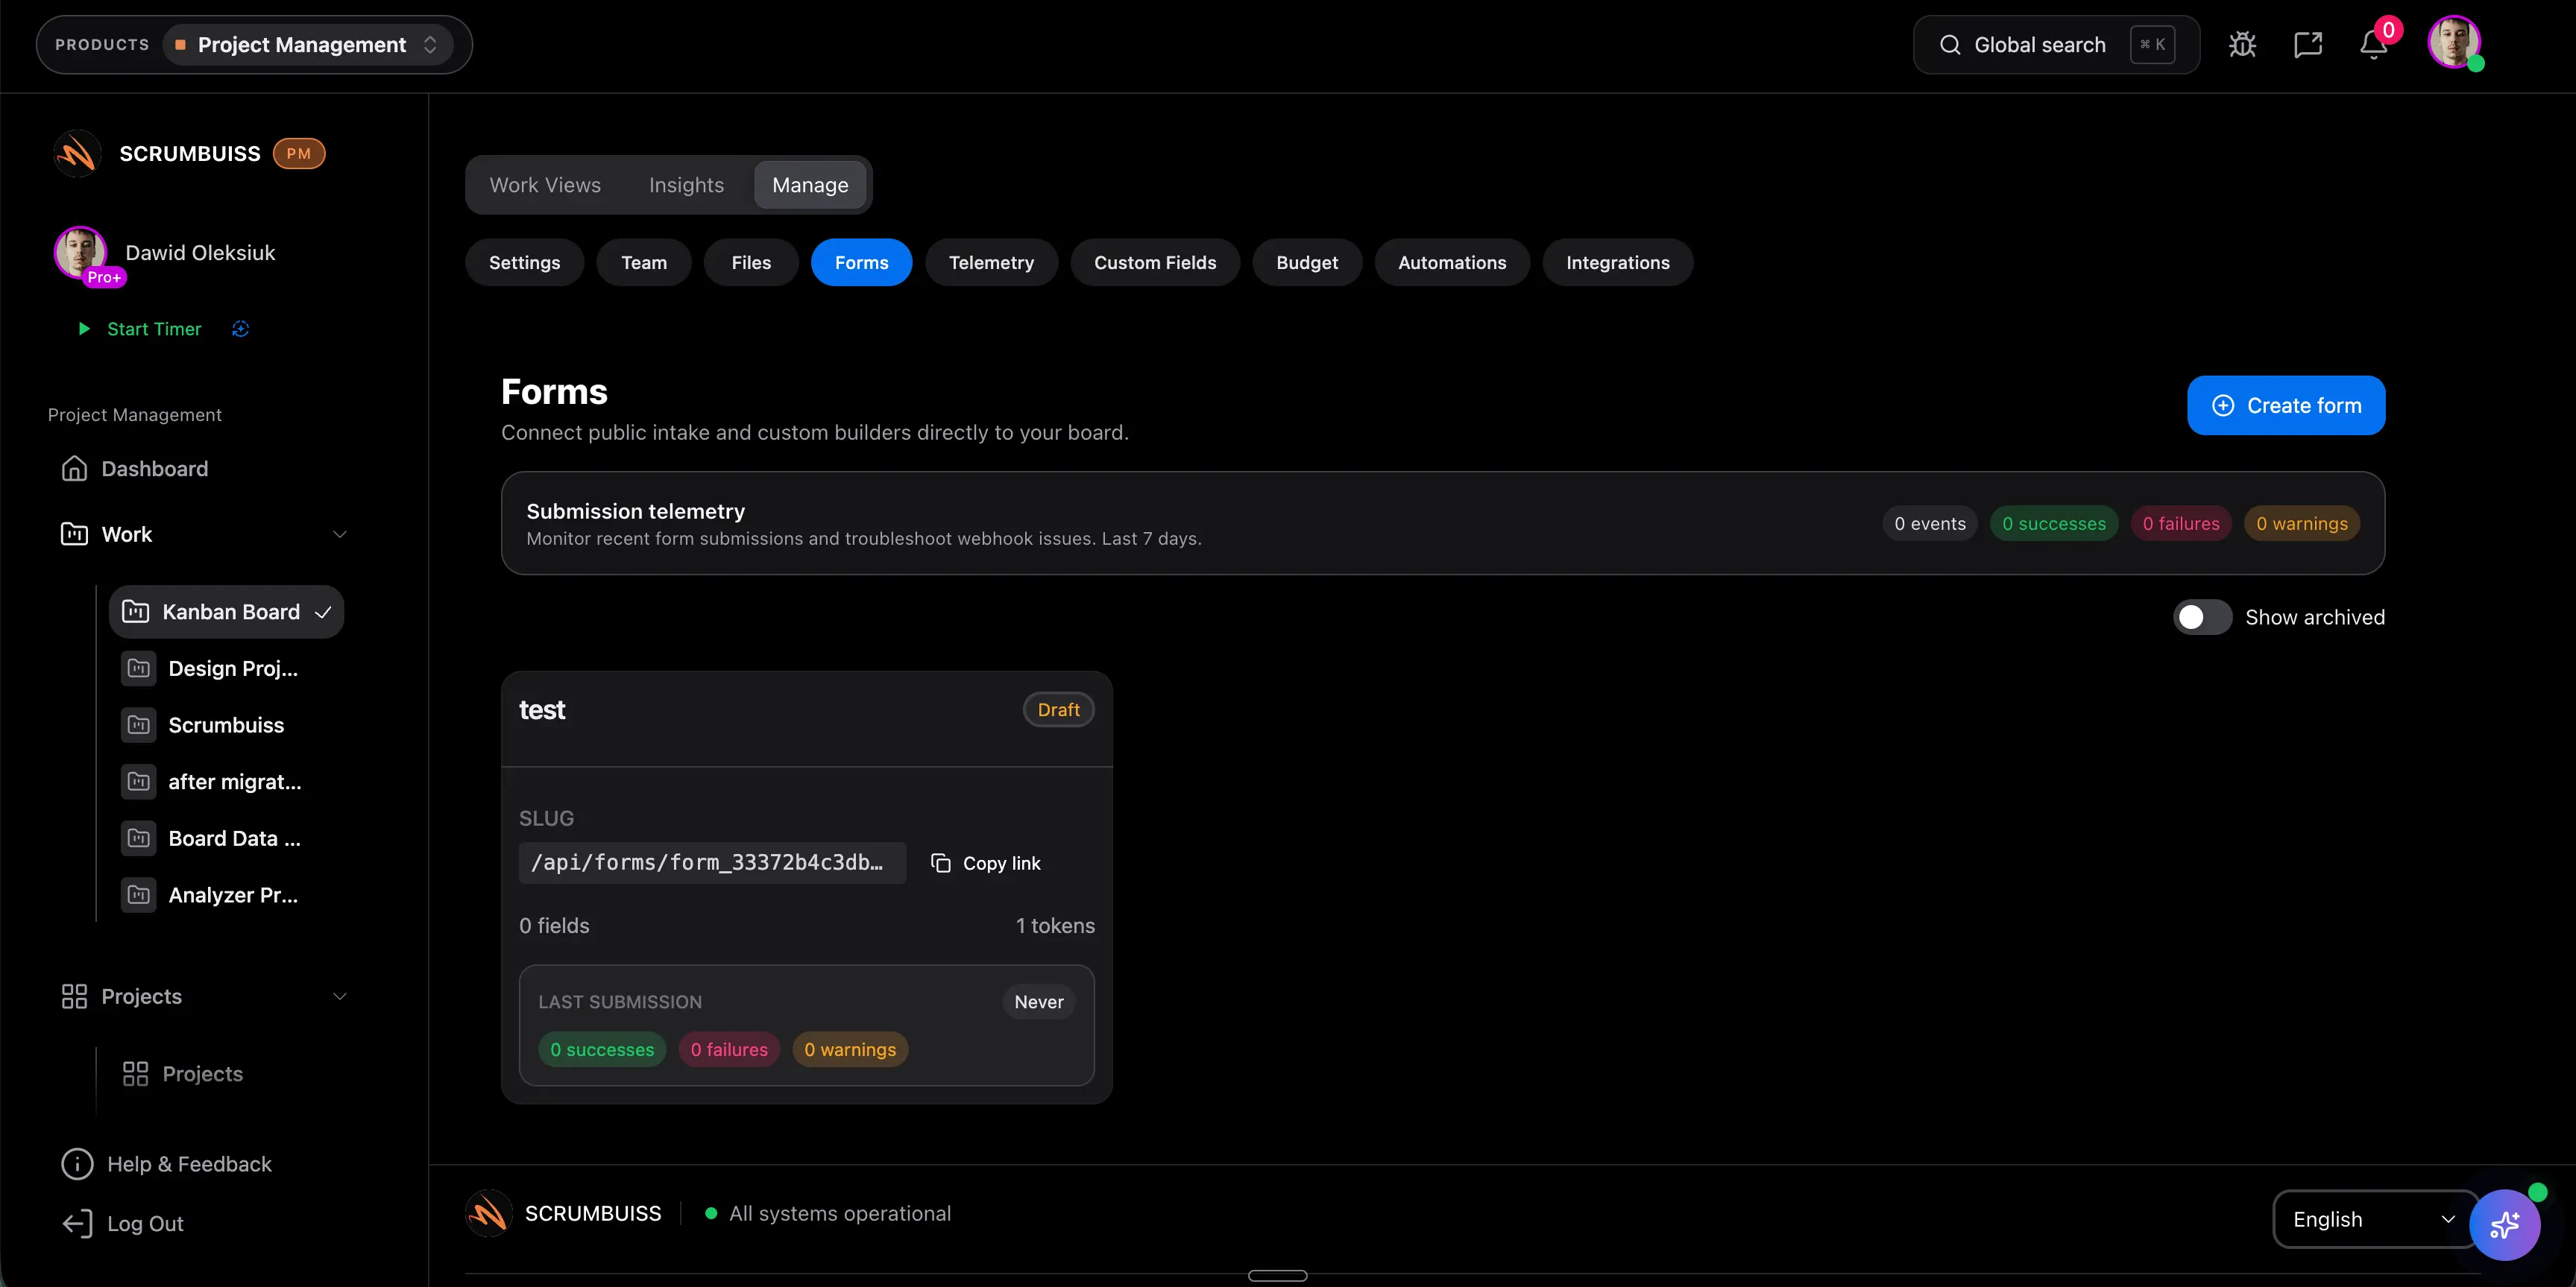Collapse the Projects section chevron
This screenshot has width=2576, height=1287.
(x=340, y=996)
